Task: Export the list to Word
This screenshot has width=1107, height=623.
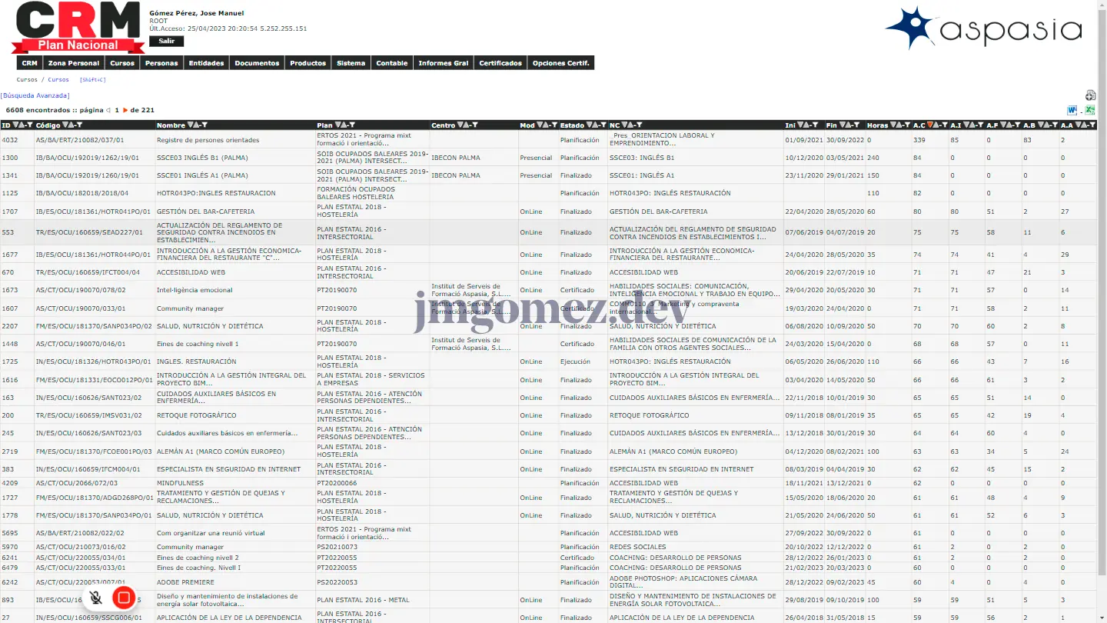Action: [1072, 111]
